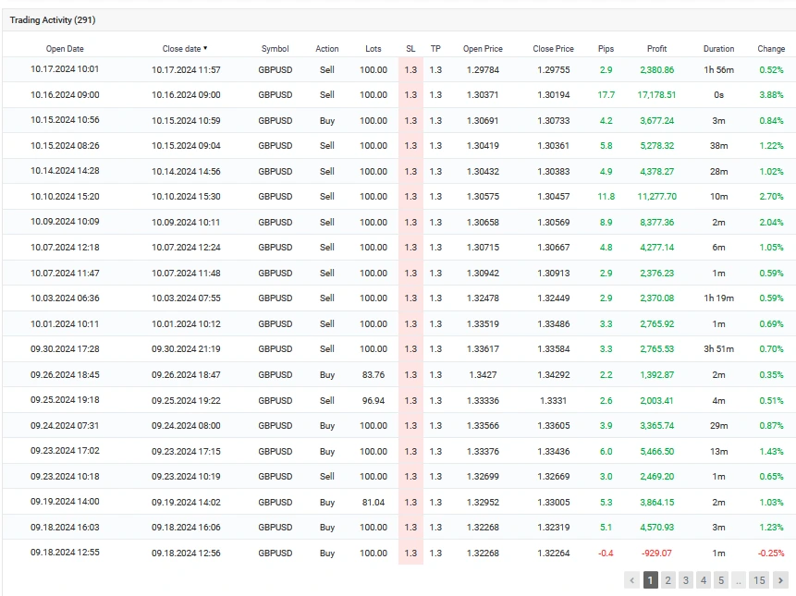Click Buy action in 10.15.2024 10:56 row
Viewport: 796px width, 596px height.
pyautogui.click(x=327, y=121)
